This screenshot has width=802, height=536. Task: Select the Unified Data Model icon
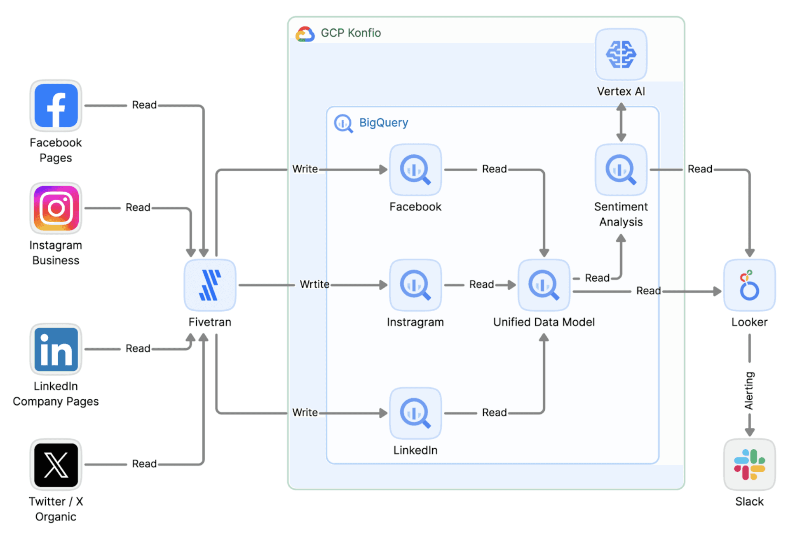click(x=544, y=285)
